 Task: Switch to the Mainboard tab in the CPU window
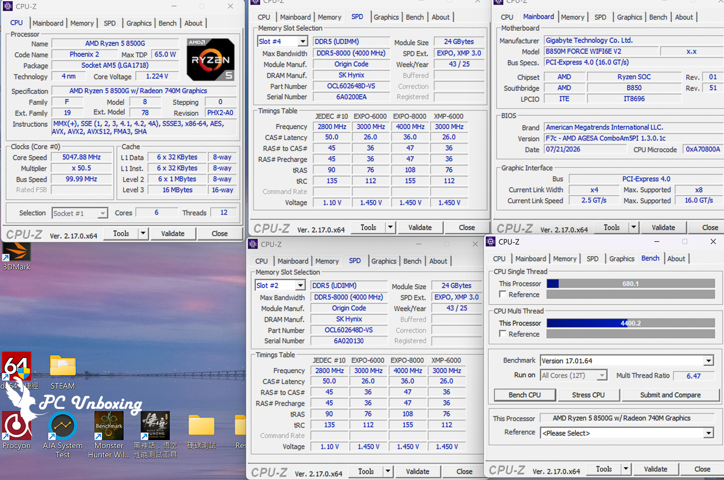click(x=48, y=23)
